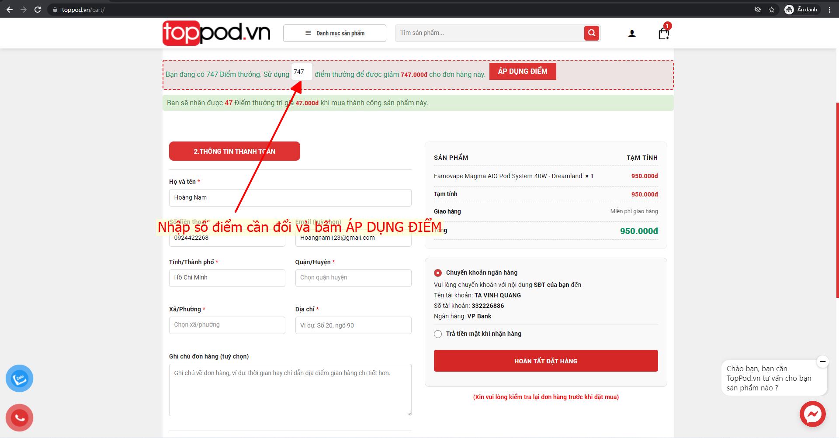Click the Ghi chú đơn hàng textarea
Screen dimensions: 839x438
tap(290, 390)
